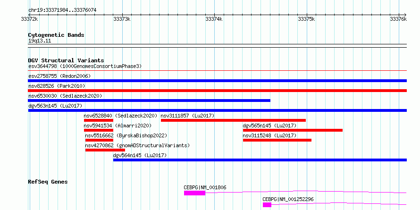Click the 19q13.11 cytogenetic band line
Image resolution: width=420 pixels, height=210 pixels.
click(217, 46)
